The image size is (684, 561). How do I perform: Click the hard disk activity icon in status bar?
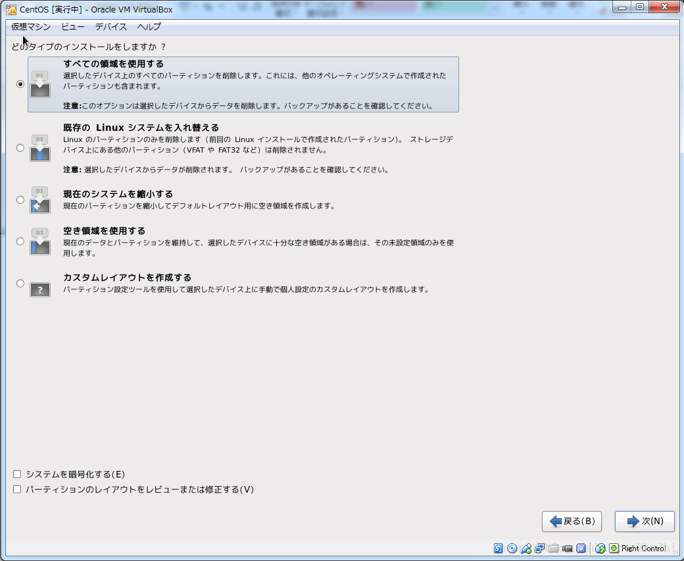(x=498, y=549)
